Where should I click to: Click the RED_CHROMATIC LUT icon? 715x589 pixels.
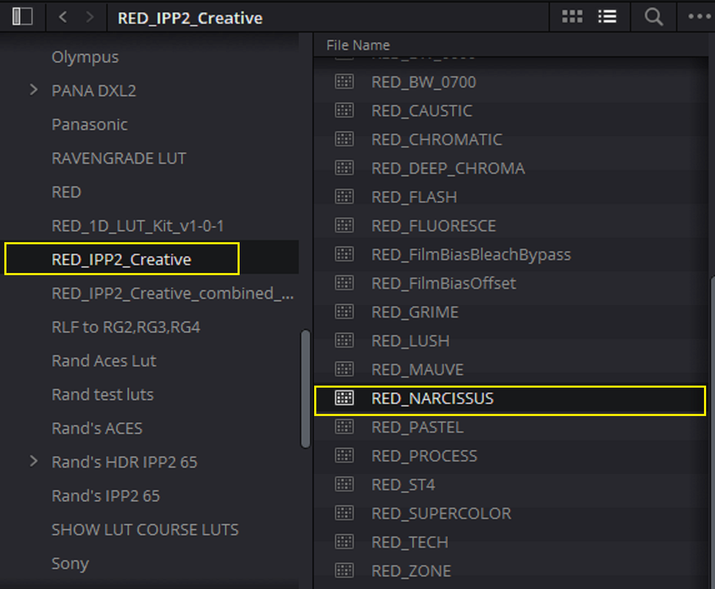point(344,139)
